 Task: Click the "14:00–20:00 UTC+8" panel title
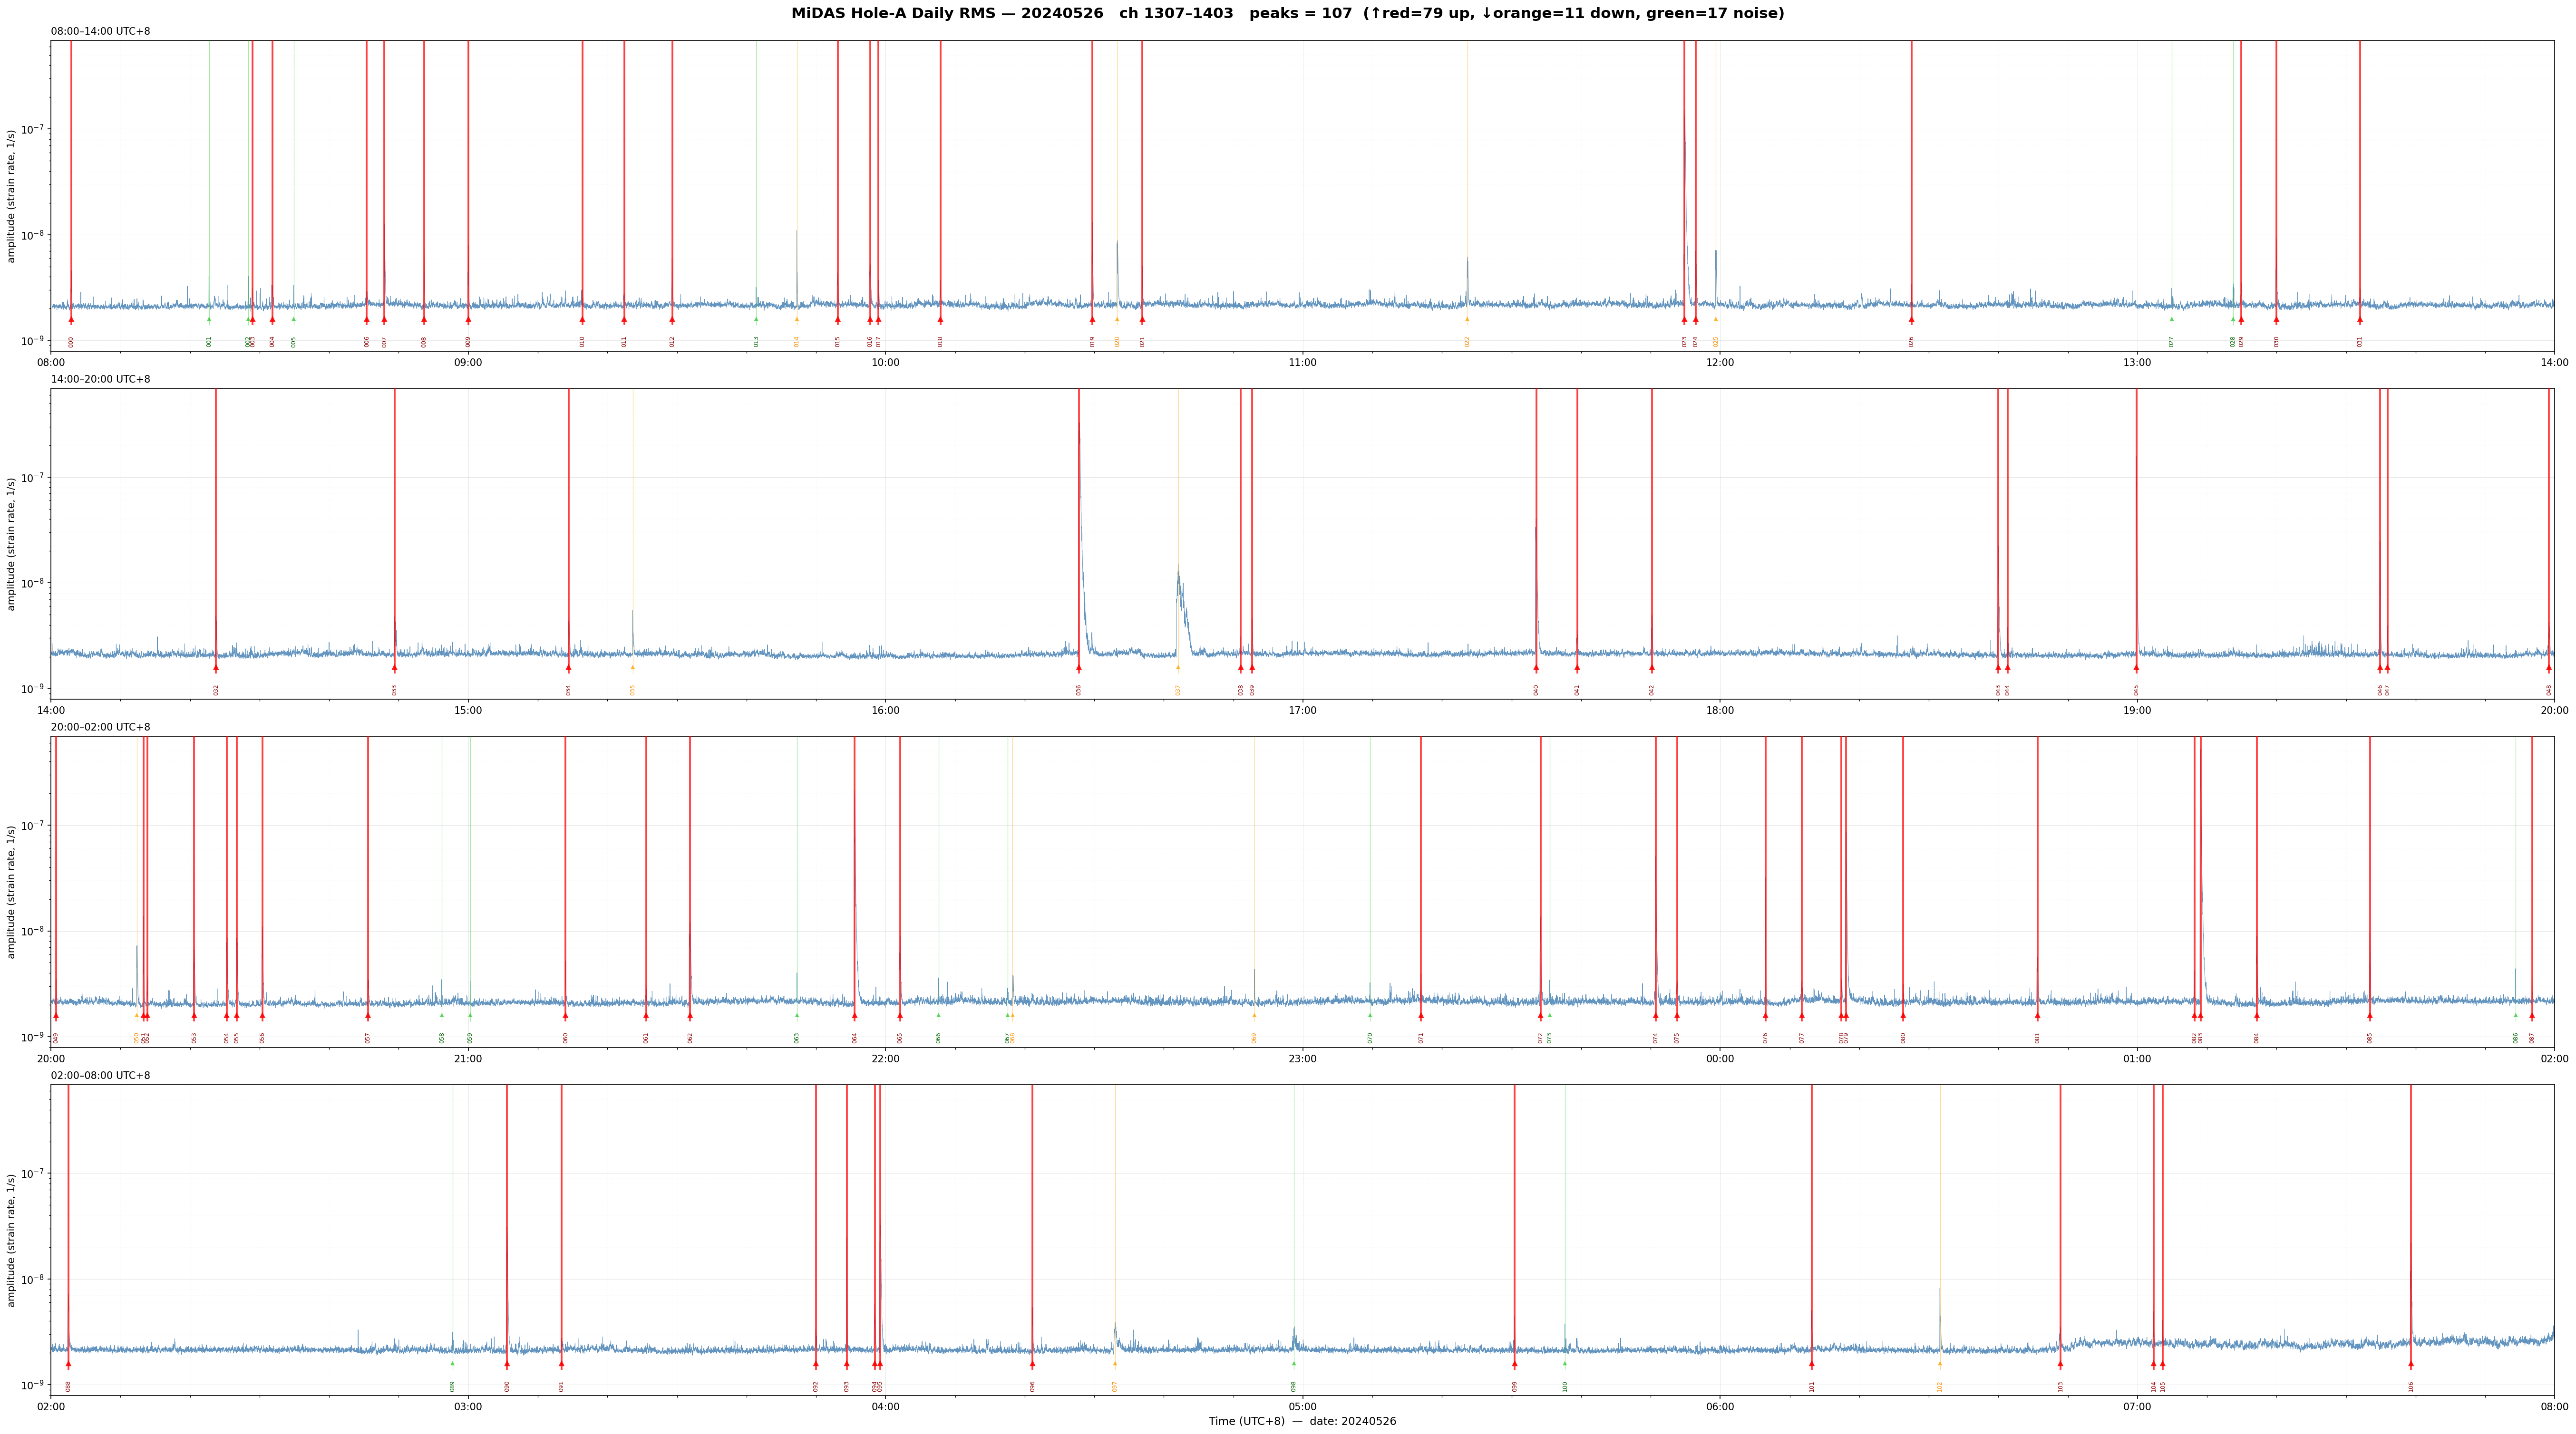pos(101,380)
